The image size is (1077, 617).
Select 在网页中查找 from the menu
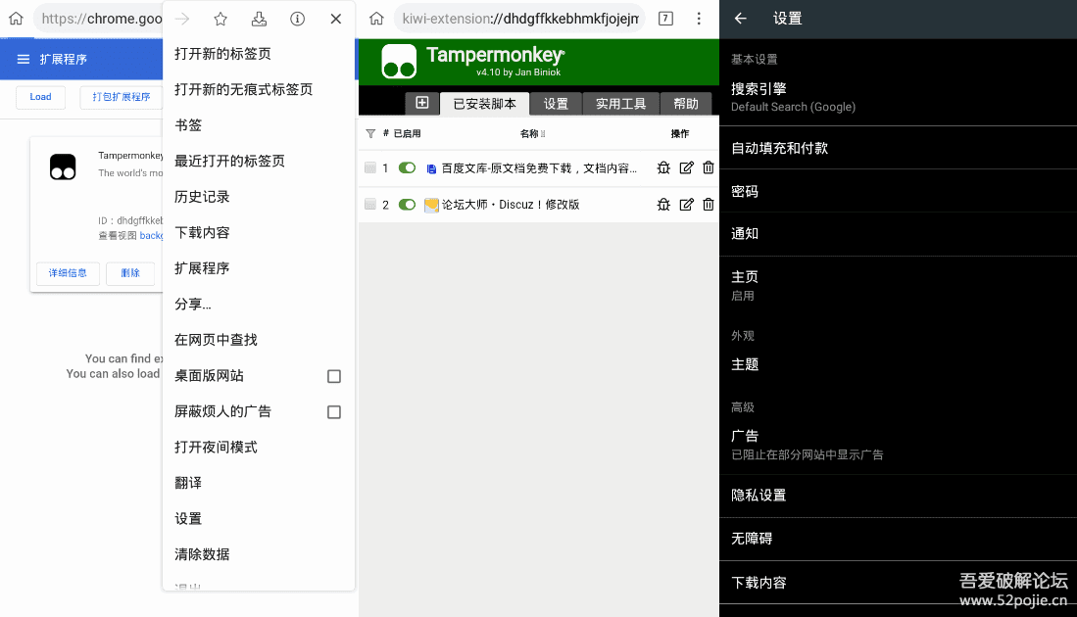[x=259, y=339]
